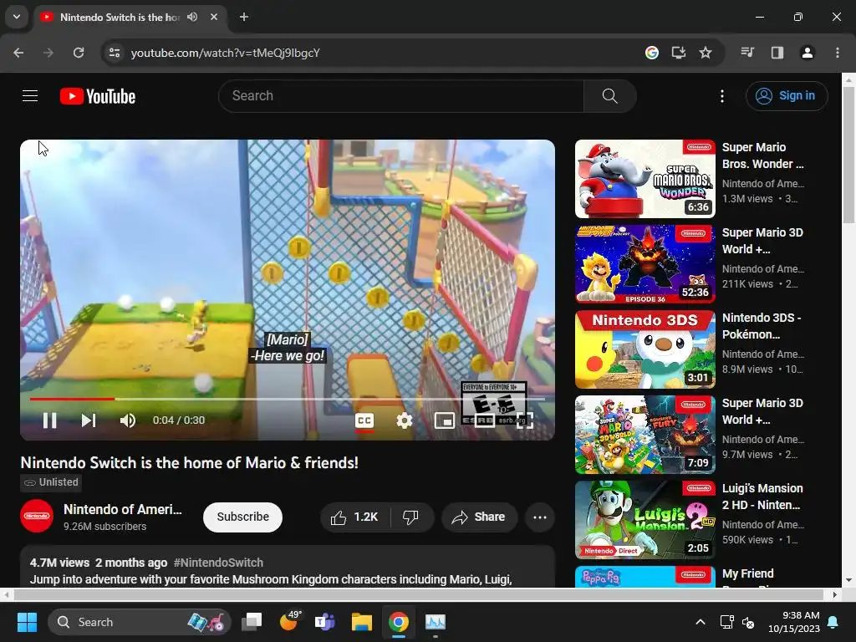Enable theater mode view
The height and width of the screenshot is (642, 856).
pos(484,420)
